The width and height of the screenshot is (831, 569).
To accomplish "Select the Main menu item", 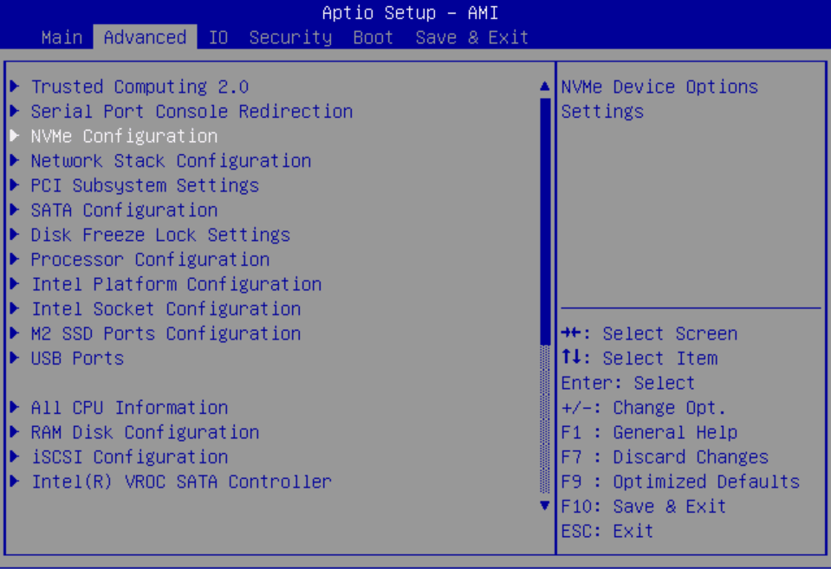I will click(62, 36).
